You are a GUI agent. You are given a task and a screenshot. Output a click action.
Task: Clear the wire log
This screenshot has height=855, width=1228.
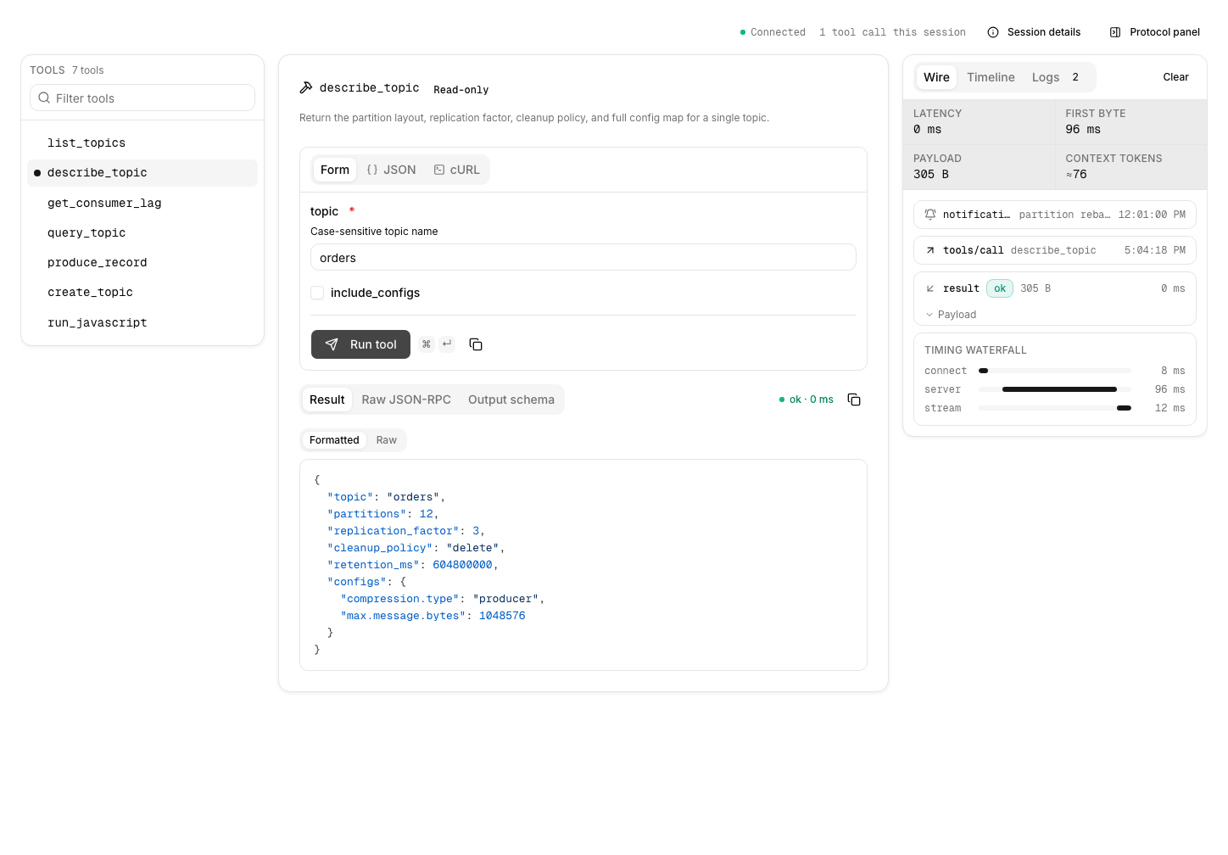pyautogui.click(x=1175, y=77)
